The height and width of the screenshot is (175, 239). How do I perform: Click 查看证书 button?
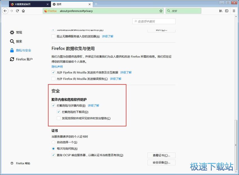click(161, 155)
